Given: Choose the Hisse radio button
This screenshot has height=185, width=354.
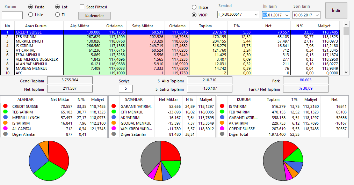Looking at the screenshot, I should click(194, 7).
